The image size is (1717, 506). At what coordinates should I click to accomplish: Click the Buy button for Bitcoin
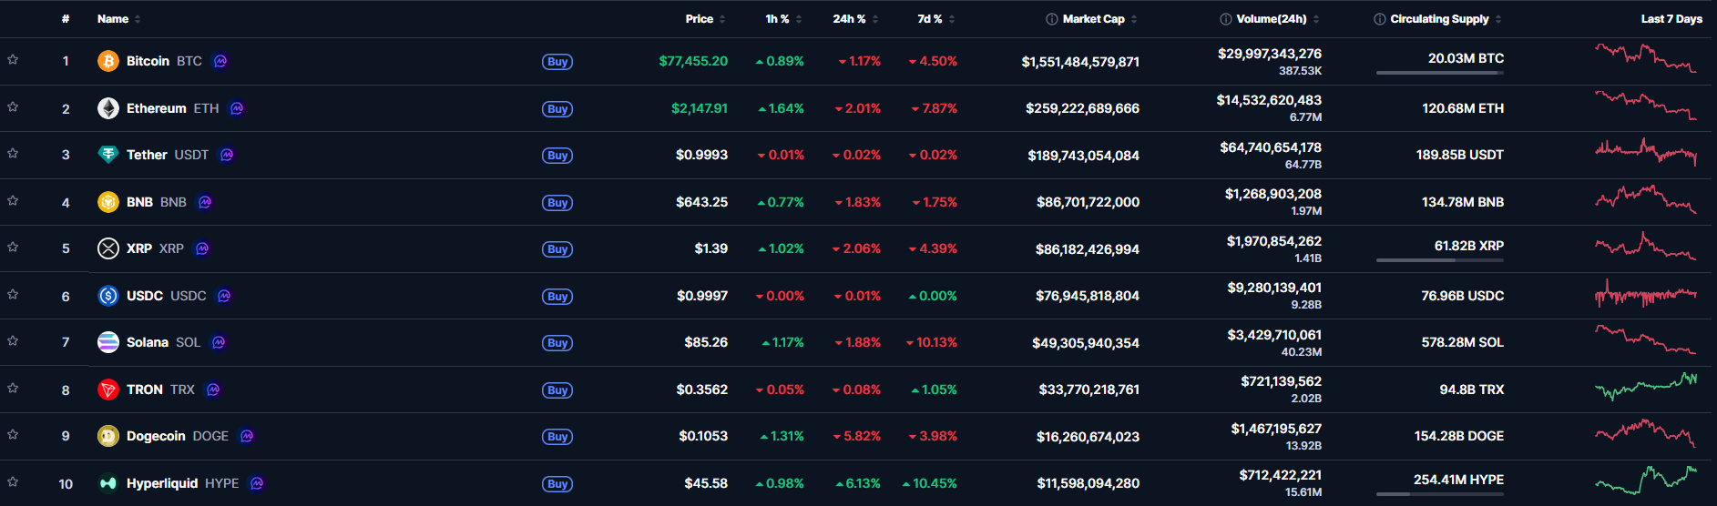tap(557, 62)
